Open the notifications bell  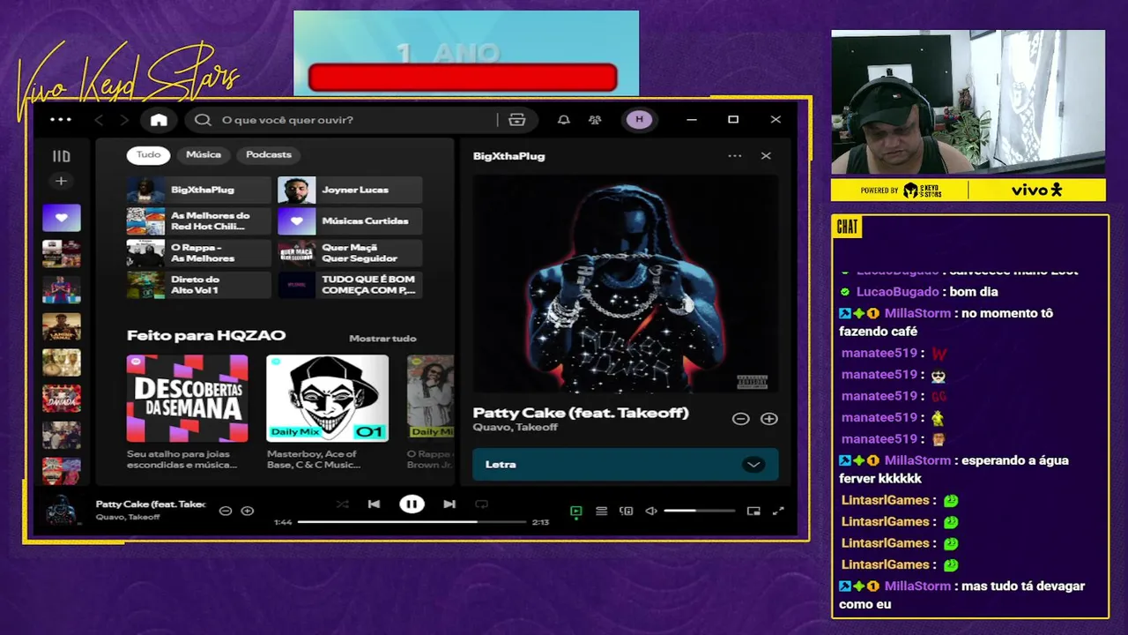[x=564, y=120]
